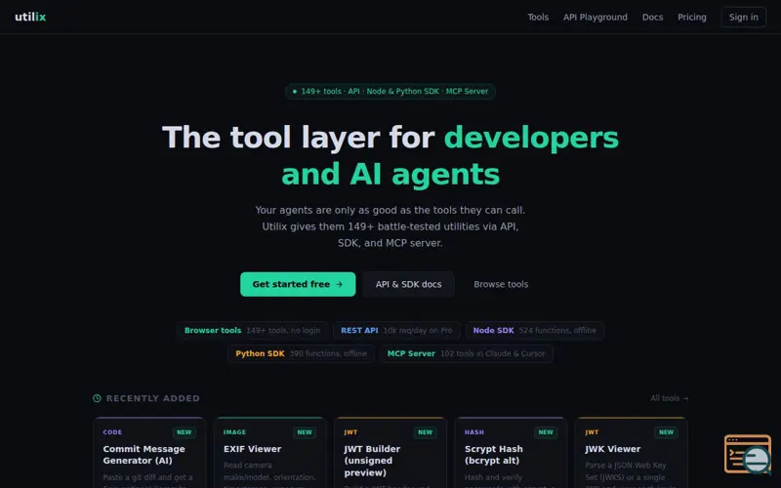Image resolution: width=781 pixels, height=488 pixels.
Task: Click the IMAGE category label
Action: click(x=234, y=432)
